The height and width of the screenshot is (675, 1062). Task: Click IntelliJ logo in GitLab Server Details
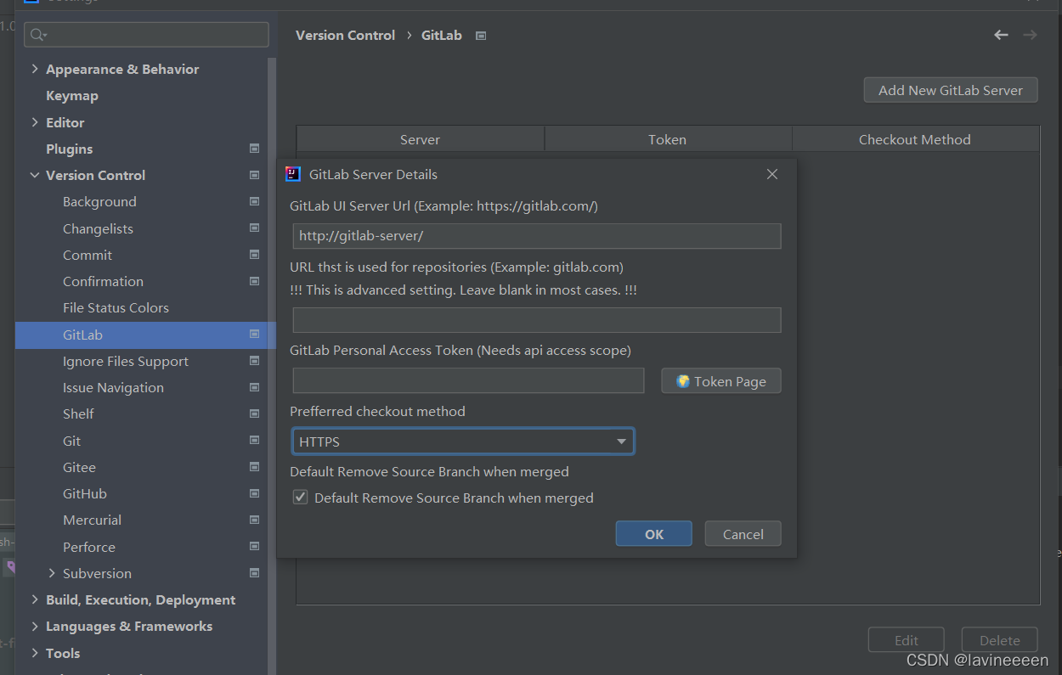pos(293,174)
